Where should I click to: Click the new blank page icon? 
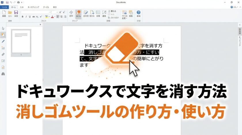(4, 14)
